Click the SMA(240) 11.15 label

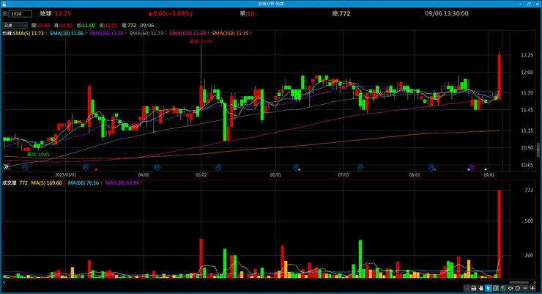coord(230,34)
